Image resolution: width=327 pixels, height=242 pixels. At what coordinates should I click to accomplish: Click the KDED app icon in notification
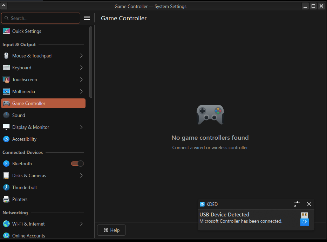(202, 204)
